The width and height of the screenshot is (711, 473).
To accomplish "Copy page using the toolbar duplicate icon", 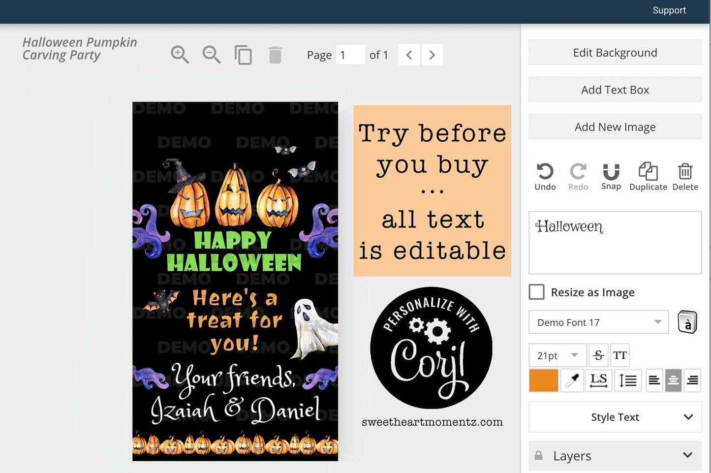I will point(243,55).
